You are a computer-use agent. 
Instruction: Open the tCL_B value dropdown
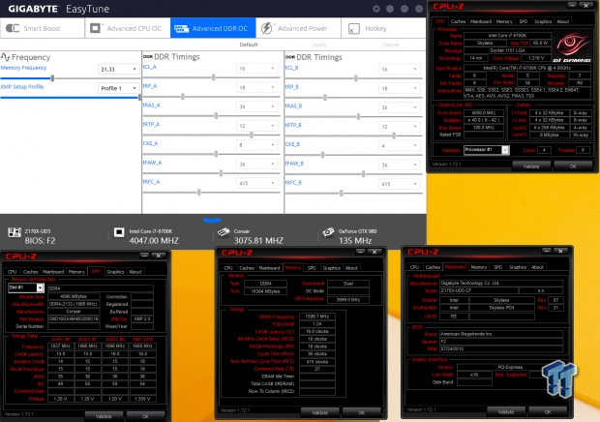point(399,70)
